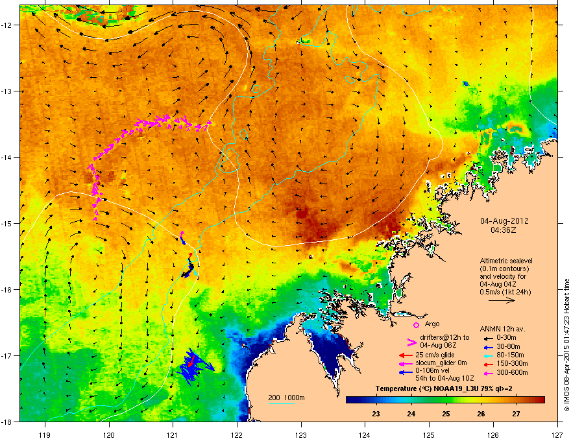The image size is (571, 441).
Task: Click the blue arrow beside '0-106m vel'
Action: coord(406,372)
